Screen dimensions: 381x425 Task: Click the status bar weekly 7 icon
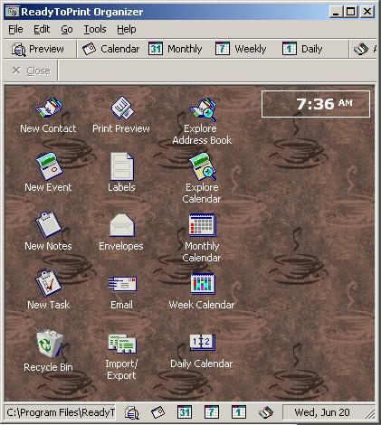pyautogui.click(x=212, y=412)
